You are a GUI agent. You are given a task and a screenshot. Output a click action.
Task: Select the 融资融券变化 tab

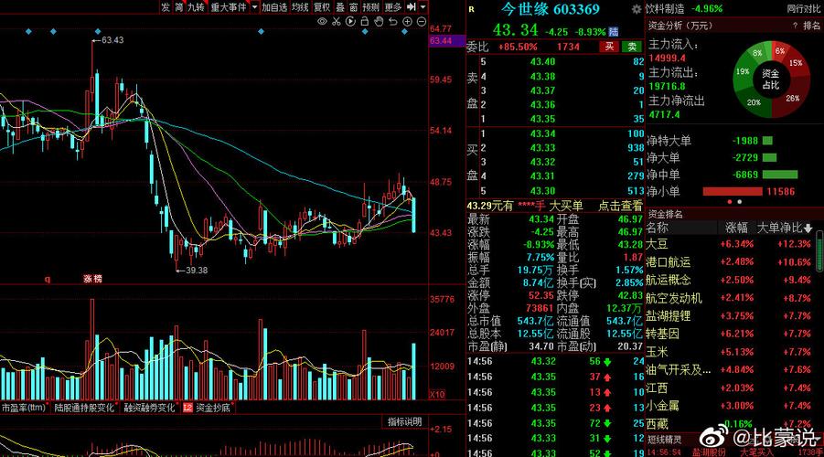[x=150, y=408]
